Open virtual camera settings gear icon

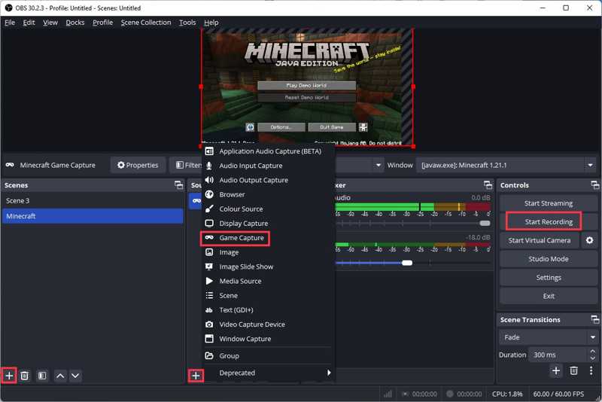590,240
